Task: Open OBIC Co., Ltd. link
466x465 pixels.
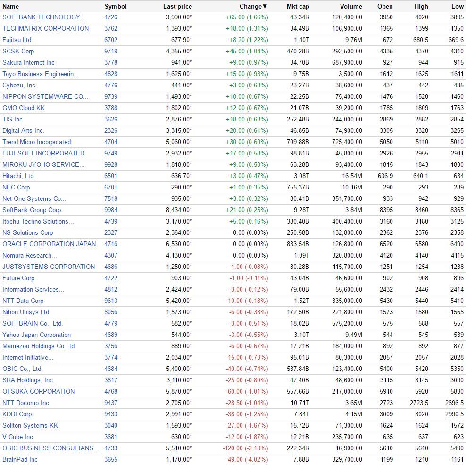Action: coord(23,369)
